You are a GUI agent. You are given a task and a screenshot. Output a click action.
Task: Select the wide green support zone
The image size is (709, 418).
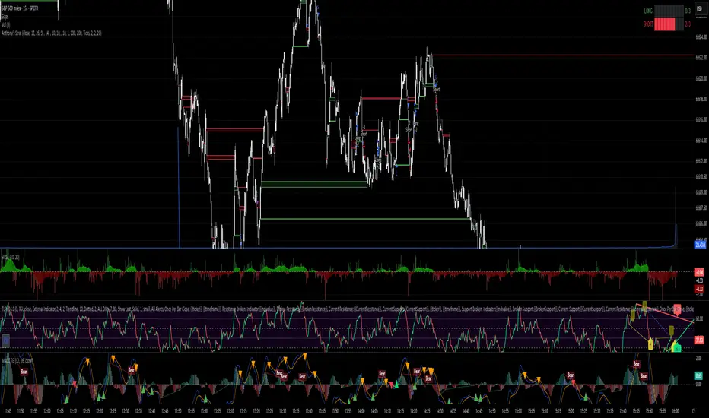[x=315, y=184]
